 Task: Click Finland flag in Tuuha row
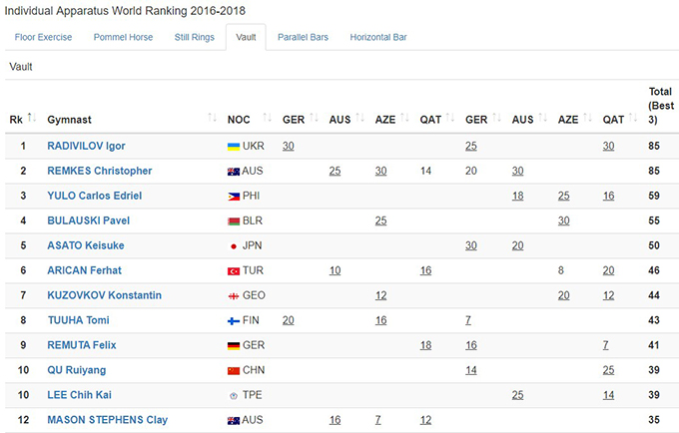[x=234, y=320]
